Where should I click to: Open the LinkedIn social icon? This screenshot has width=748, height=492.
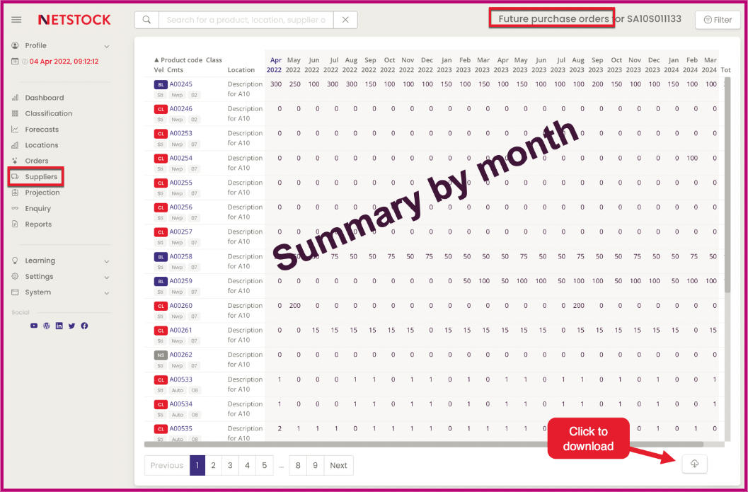[59, 326]
